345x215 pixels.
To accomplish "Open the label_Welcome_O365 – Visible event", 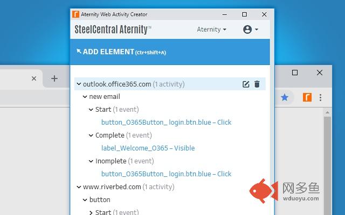I will pos(148,148).
